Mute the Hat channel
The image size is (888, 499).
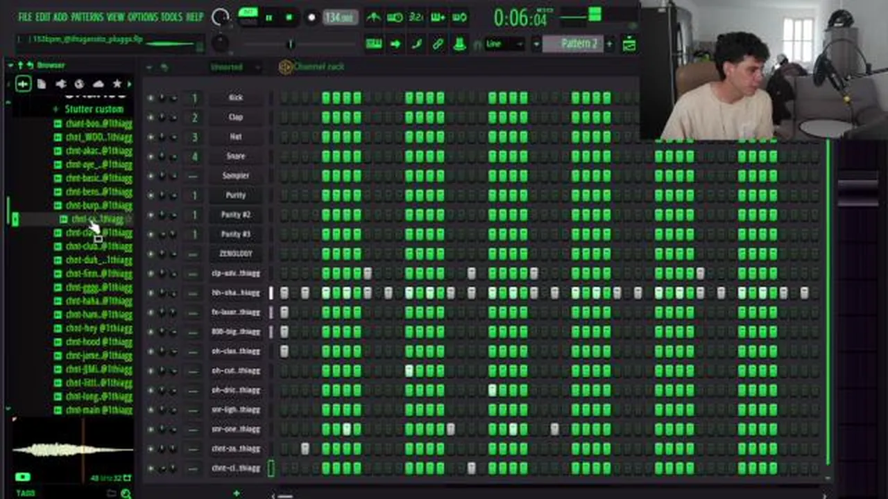[151, 137]
